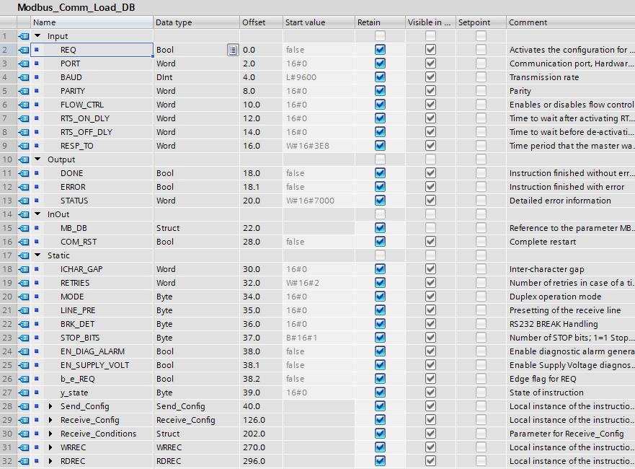Enable Setpoint checkbox for RETRIES
This screenshot has width=635, height=469.
[x=481, y=283]
